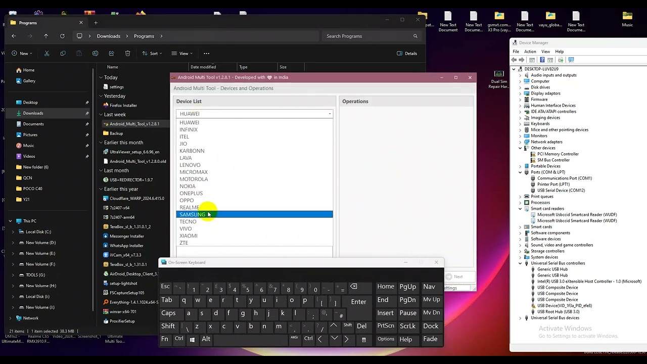Select SAMSUNG in the device dropdown list
The image size is (647, 364).
(x=254, y=214)
